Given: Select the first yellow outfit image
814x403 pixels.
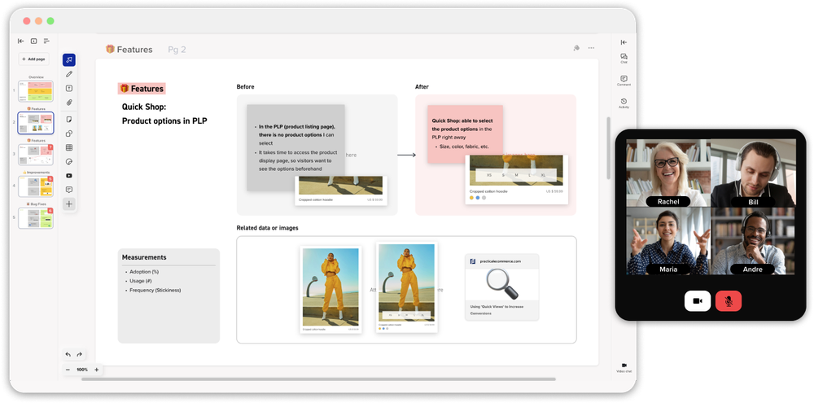Looking at the screenshot, I should tap(330, 289).
